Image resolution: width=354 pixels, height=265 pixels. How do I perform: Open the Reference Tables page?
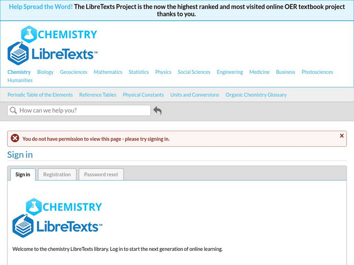pyautogui.click(x=97, y=95)
